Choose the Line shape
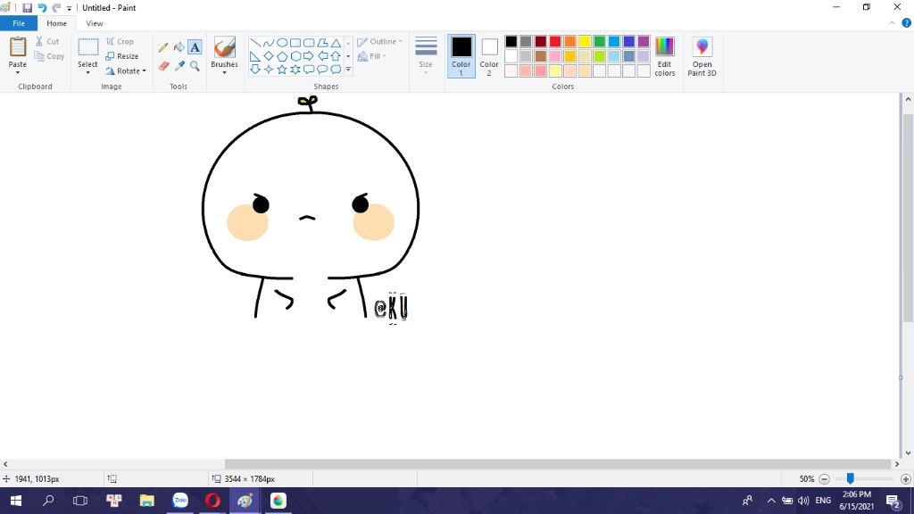This screenshot has height=514, width=914. 254,43
